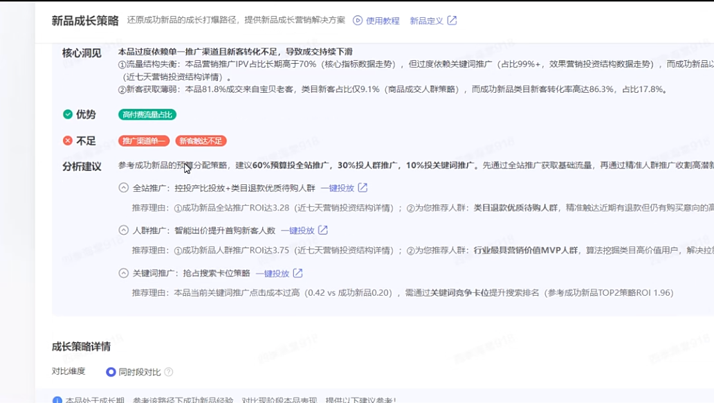
Task: Click 一键投放 link for 关键词推广
Action: (x=273, y=274)
